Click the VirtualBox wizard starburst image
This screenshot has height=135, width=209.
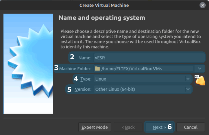[28, 64]
